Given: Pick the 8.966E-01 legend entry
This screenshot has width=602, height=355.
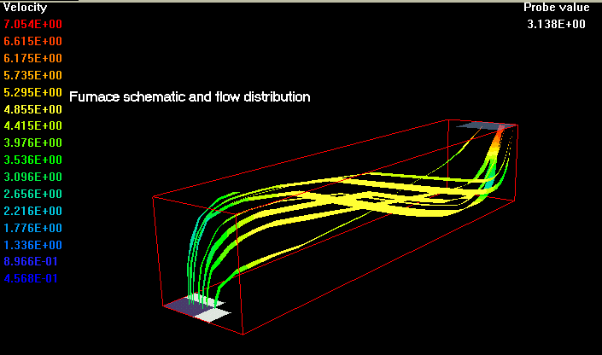Looking at the screenshot, I should point(32,263).
